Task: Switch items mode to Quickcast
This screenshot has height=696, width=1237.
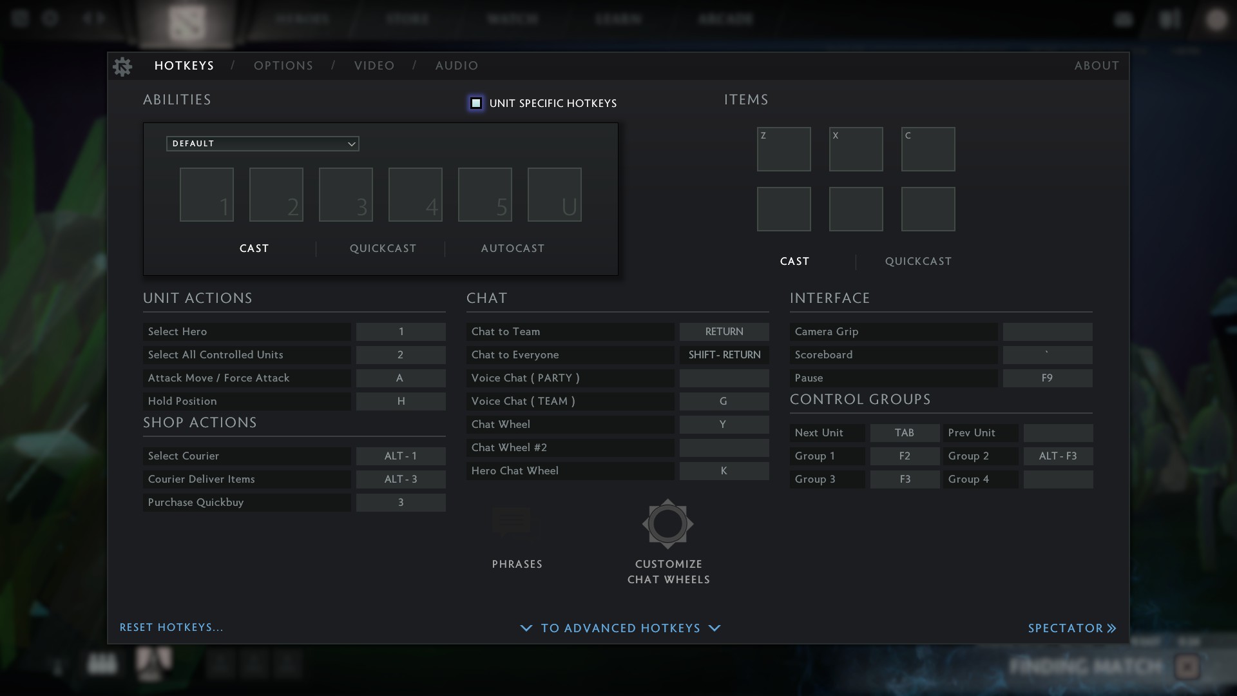Action: [918, 262]
